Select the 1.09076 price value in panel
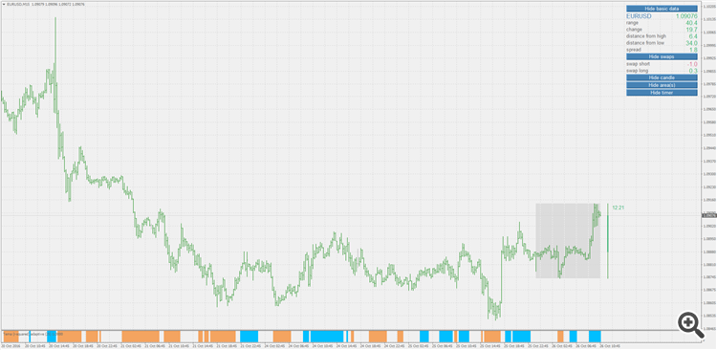Viewport: 717px width, 350px height. tap(686, 16)
